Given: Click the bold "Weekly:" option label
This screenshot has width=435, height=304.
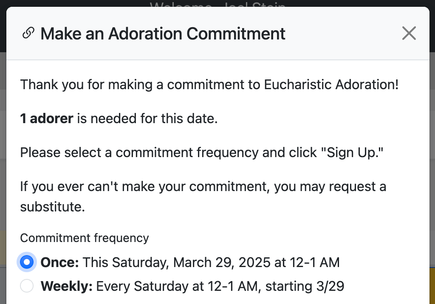Looking at the screenshot, I should (x=67, y=286).
